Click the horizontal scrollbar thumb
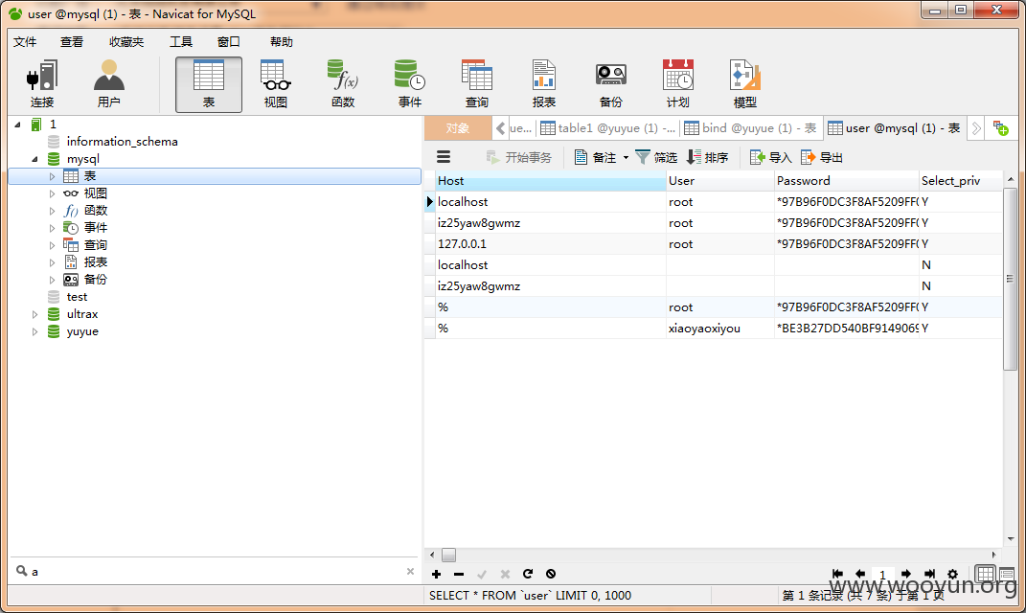Image resolution: width=1026 pixels, height=613 pixels. tap(449, 555)
